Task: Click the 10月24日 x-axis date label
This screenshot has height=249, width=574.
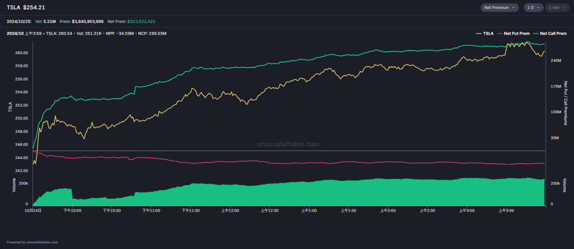Action: click(33, 211)
